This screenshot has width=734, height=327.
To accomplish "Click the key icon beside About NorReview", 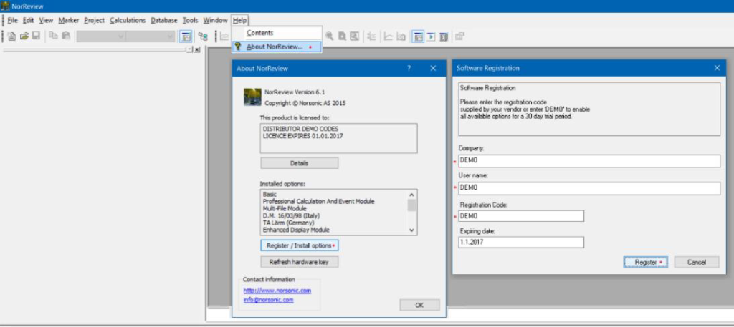I will (238, 47).
